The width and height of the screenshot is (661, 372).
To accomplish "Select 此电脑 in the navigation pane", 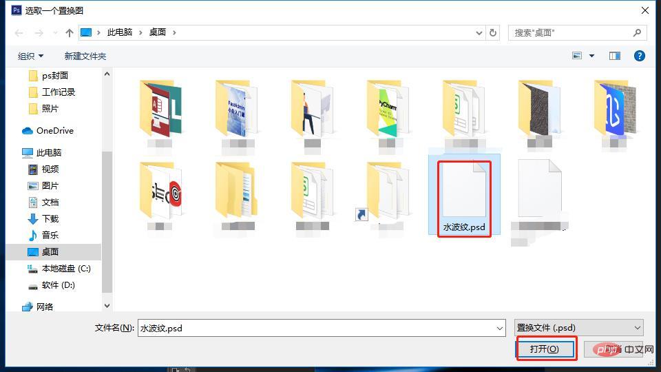I will pyautogui.click(x=42, y=153).
